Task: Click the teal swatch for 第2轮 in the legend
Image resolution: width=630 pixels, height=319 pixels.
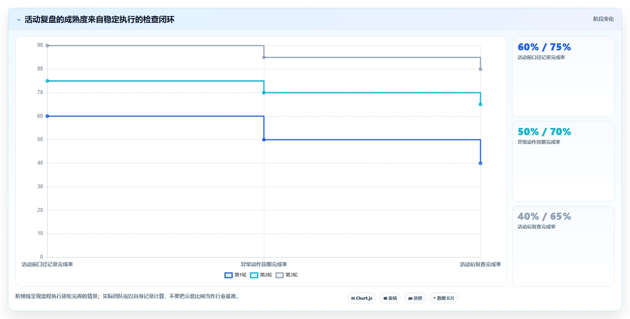Action: (254, 275)
